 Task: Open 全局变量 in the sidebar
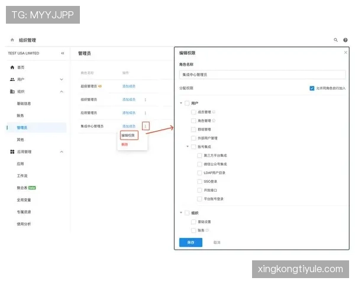point(24,200)
